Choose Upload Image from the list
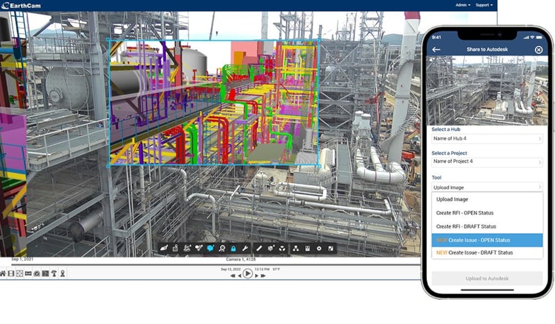This screenshot has height=324, width=555. 487,199
